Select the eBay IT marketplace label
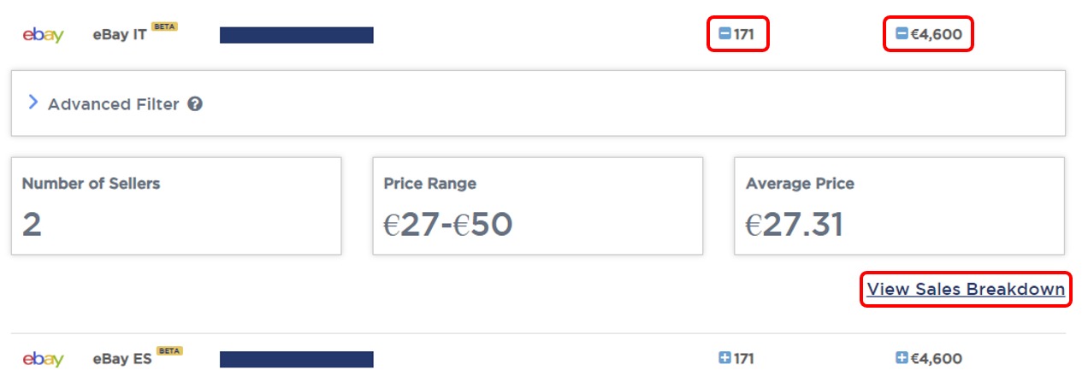1082x382 pixels. pos(120,36)
